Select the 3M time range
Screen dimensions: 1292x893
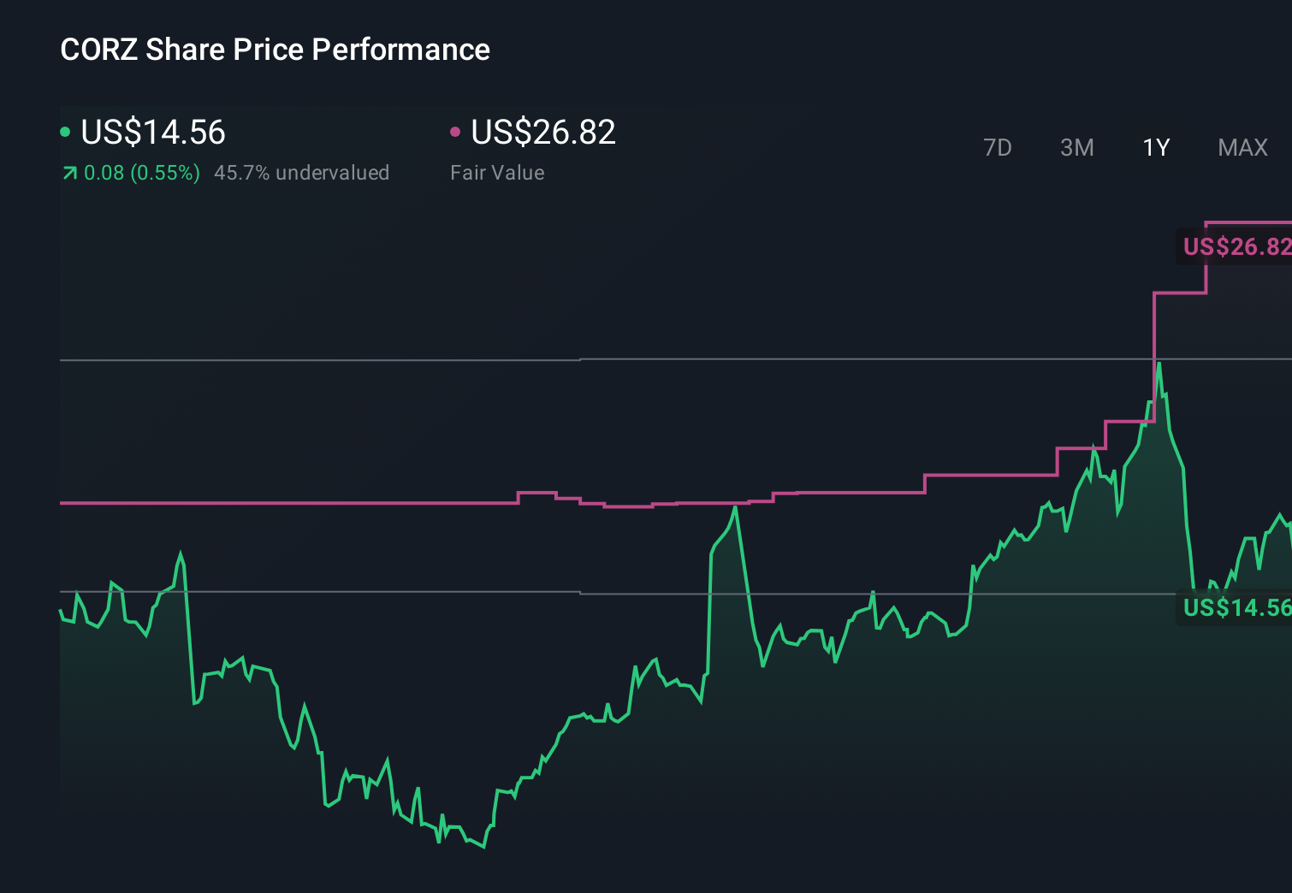coord(1076,147)
